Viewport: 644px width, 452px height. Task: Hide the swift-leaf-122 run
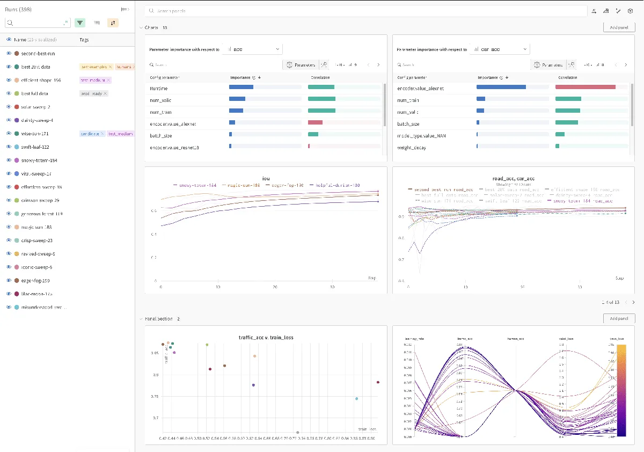(9, 147)
